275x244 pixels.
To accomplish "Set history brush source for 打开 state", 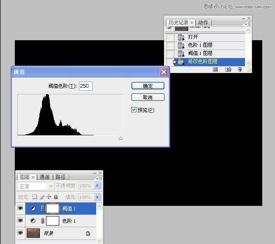I will coord(170,37).
